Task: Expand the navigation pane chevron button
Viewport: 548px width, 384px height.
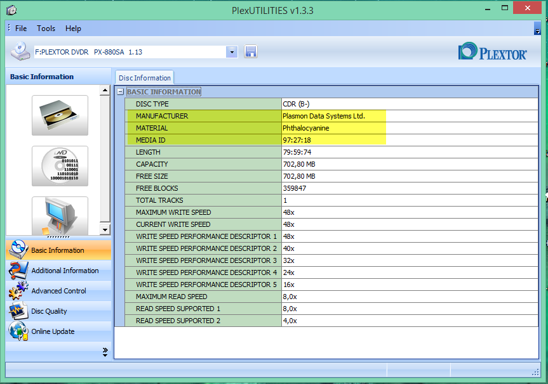Action: pyautogui.click(x=105, y=352)
